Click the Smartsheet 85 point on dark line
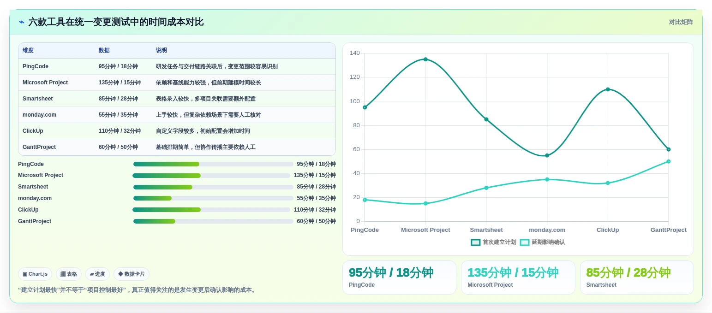 click(486, 119)
